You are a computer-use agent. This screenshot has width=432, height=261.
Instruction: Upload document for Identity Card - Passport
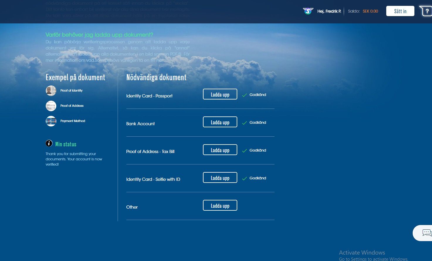click(220, 94)
